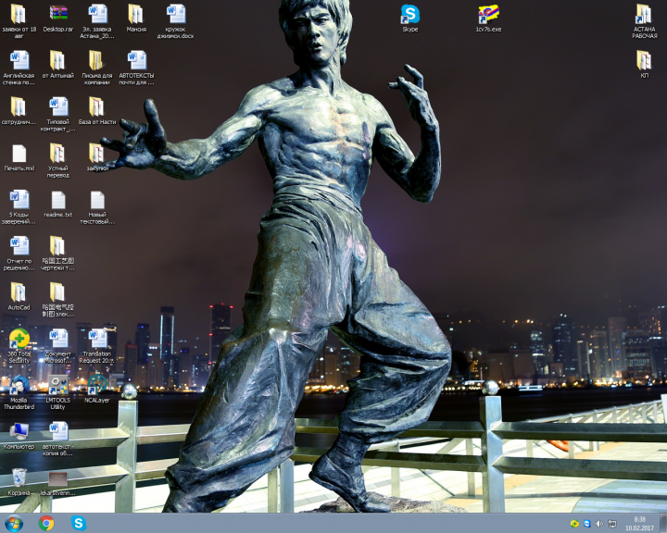Select the 'сотруднич...' folder

click(19, 110)
